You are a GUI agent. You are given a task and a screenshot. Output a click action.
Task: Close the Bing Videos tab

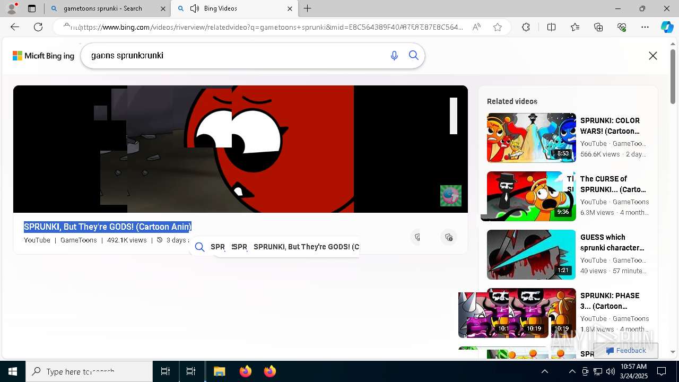tap(290, 8)
